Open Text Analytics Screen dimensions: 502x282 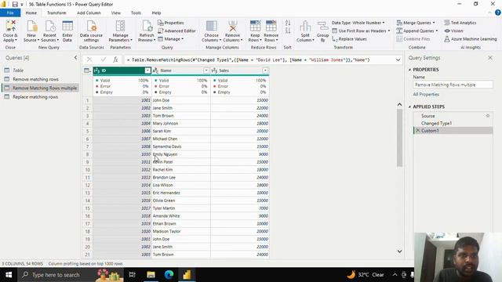coord(460,23)
